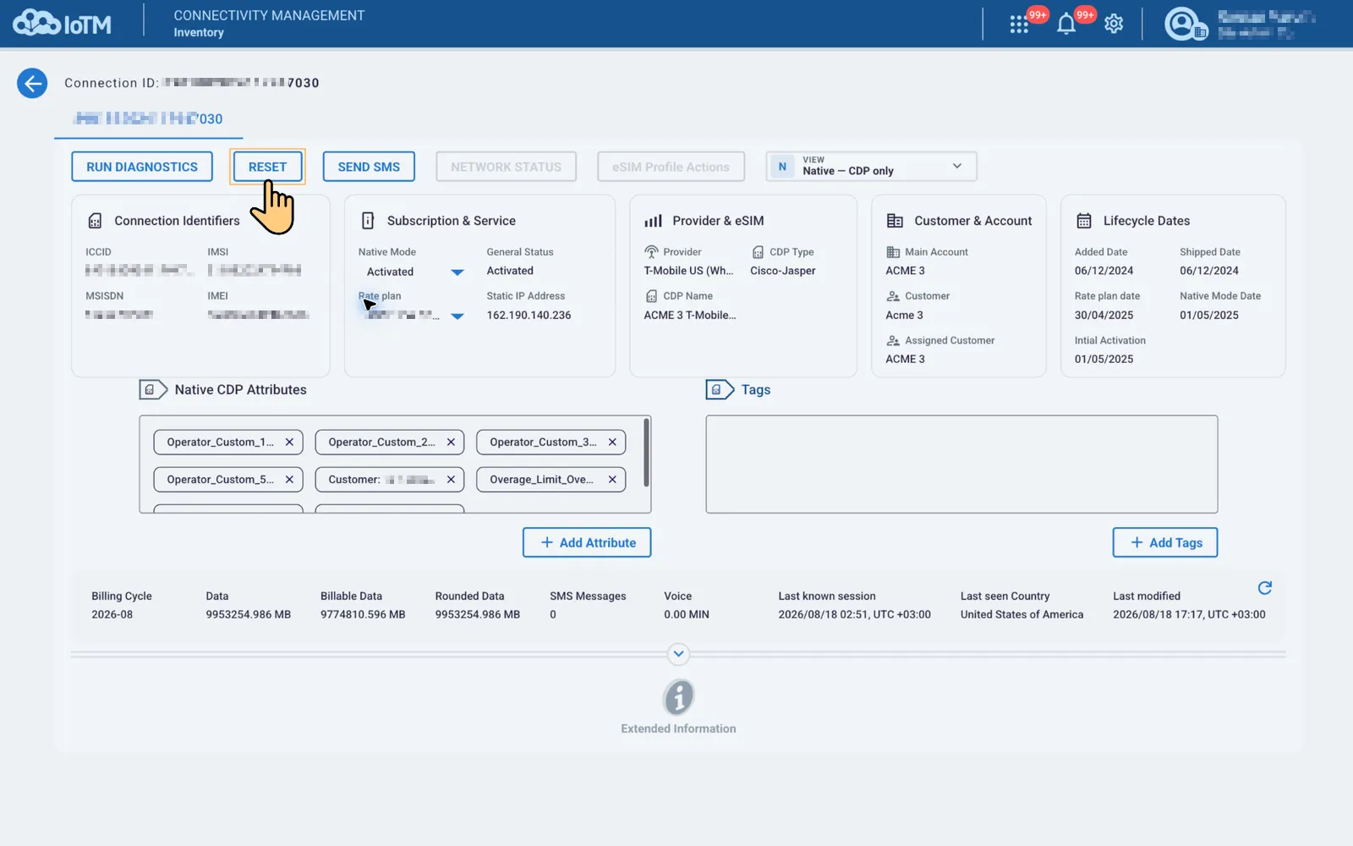The image size is (1353, 846).
Task: Open the Native Mode Activated dropdown
Action: click(457, 272)
